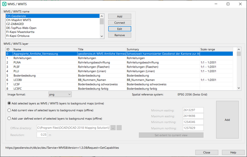Screen dimensions: 247x157
Task: Click the Maximum northing field 1257829
Action: coord(193,128)
